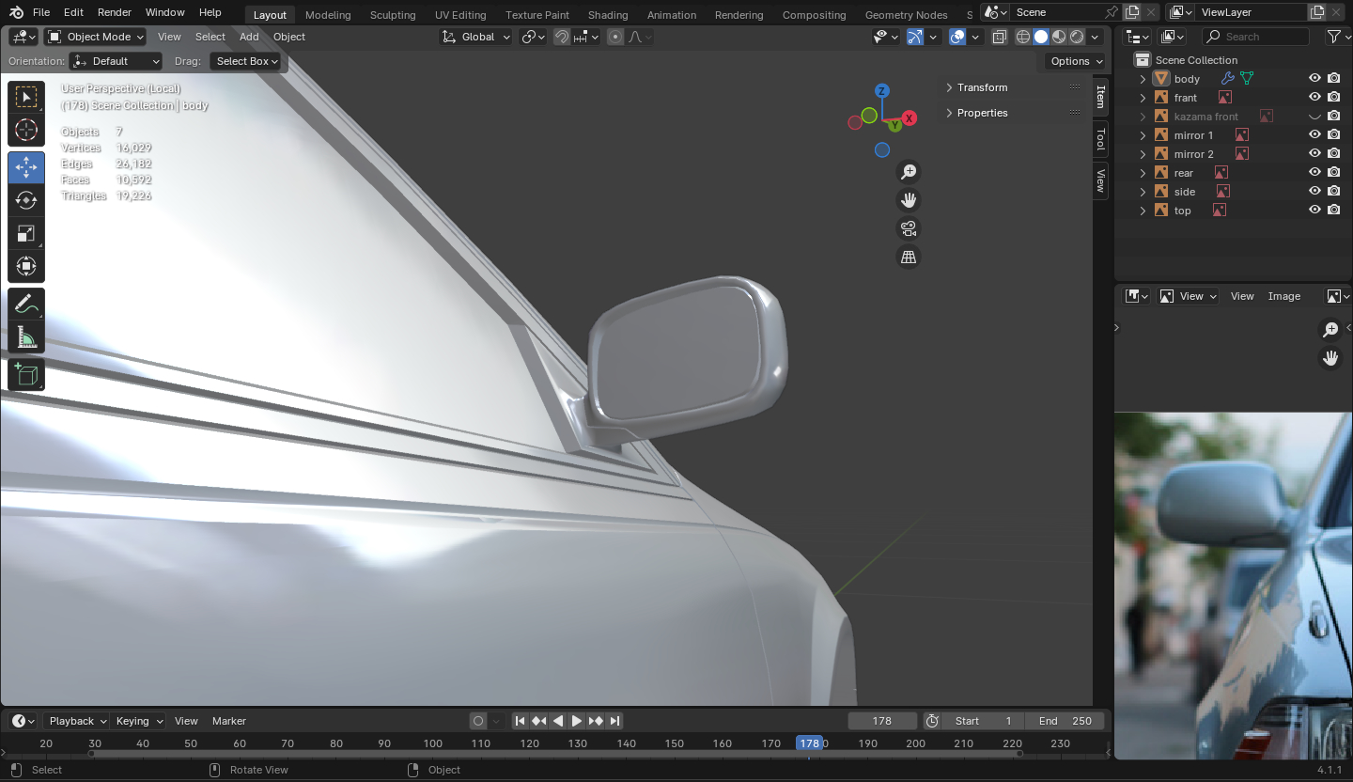The height and width of the screenshot is (782, 1353).
Task: Open the Drag Select Box dropdown
Action: click(246, 61)
